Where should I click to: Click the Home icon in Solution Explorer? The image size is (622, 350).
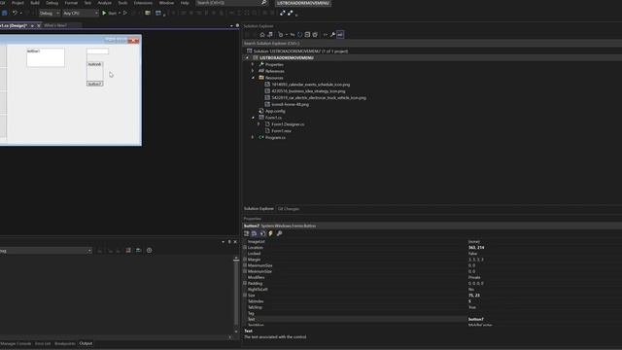pos(262,35)
